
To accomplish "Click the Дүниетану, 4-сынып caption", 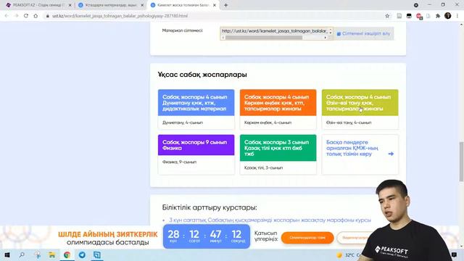I will coord(183,123).
